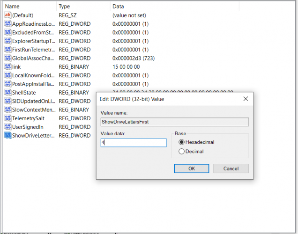Click data value of LocalKnownFold... row
Screen dimensions: 298x234
point(130,75)
